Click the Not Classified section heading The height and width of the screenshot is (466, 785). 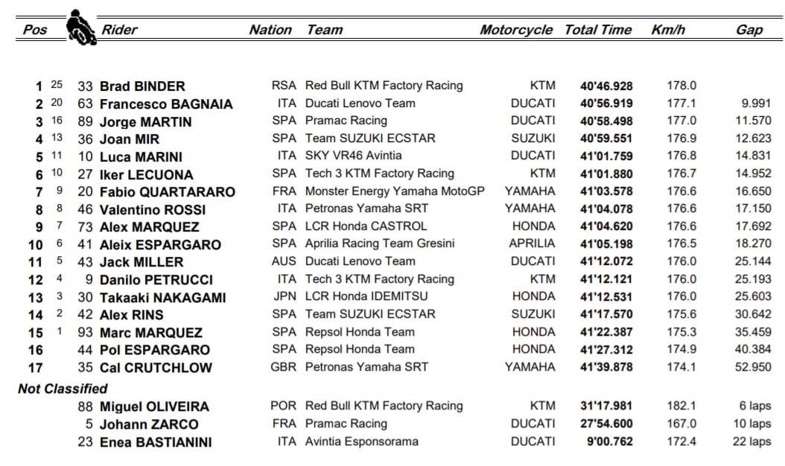click(63, 389)
